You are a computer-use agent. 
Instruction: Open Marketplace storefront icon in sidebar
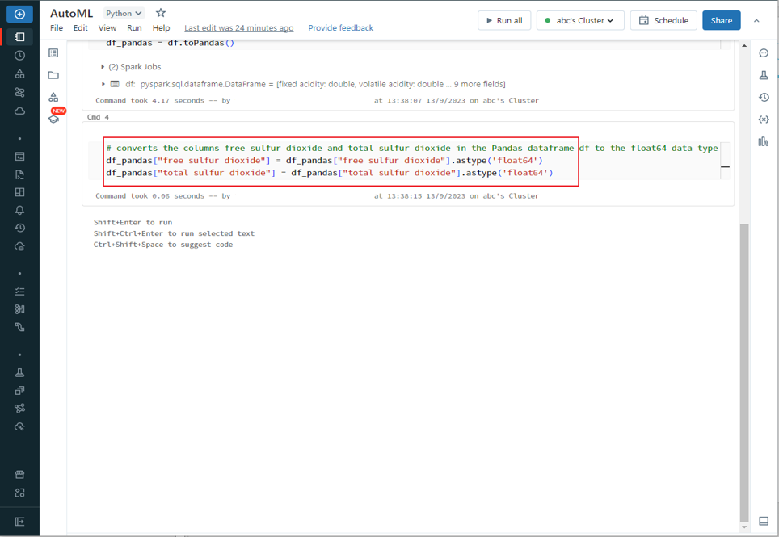[x=19, y=475]
